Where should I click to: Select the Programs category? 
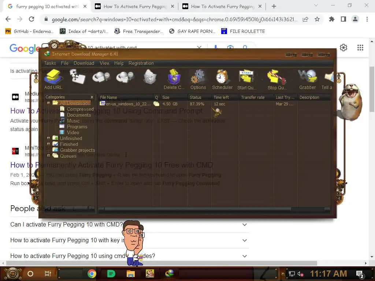coord(74,127)
